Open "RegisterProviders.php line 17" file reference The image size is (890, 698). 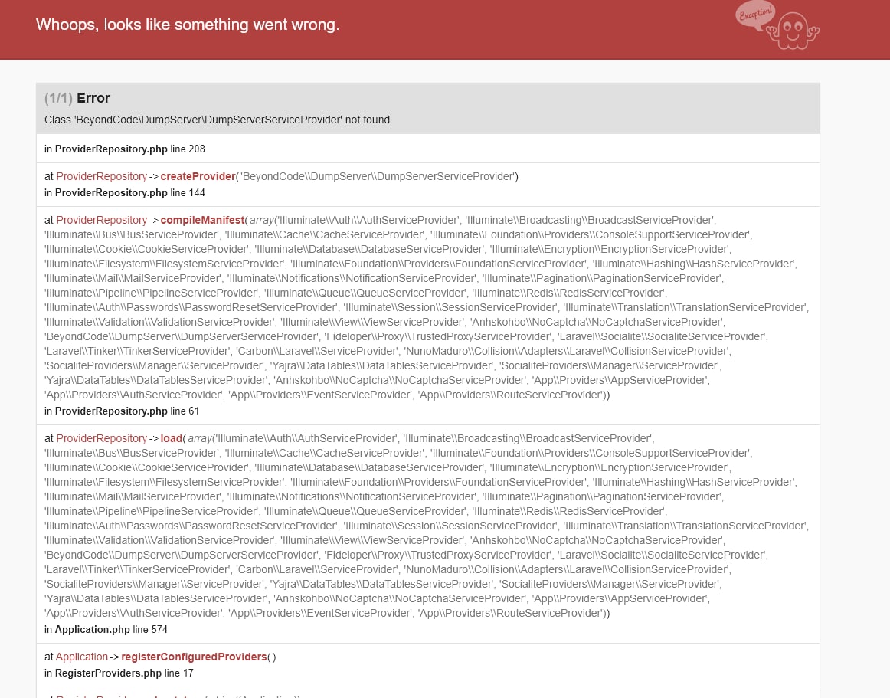click(119, 673)
